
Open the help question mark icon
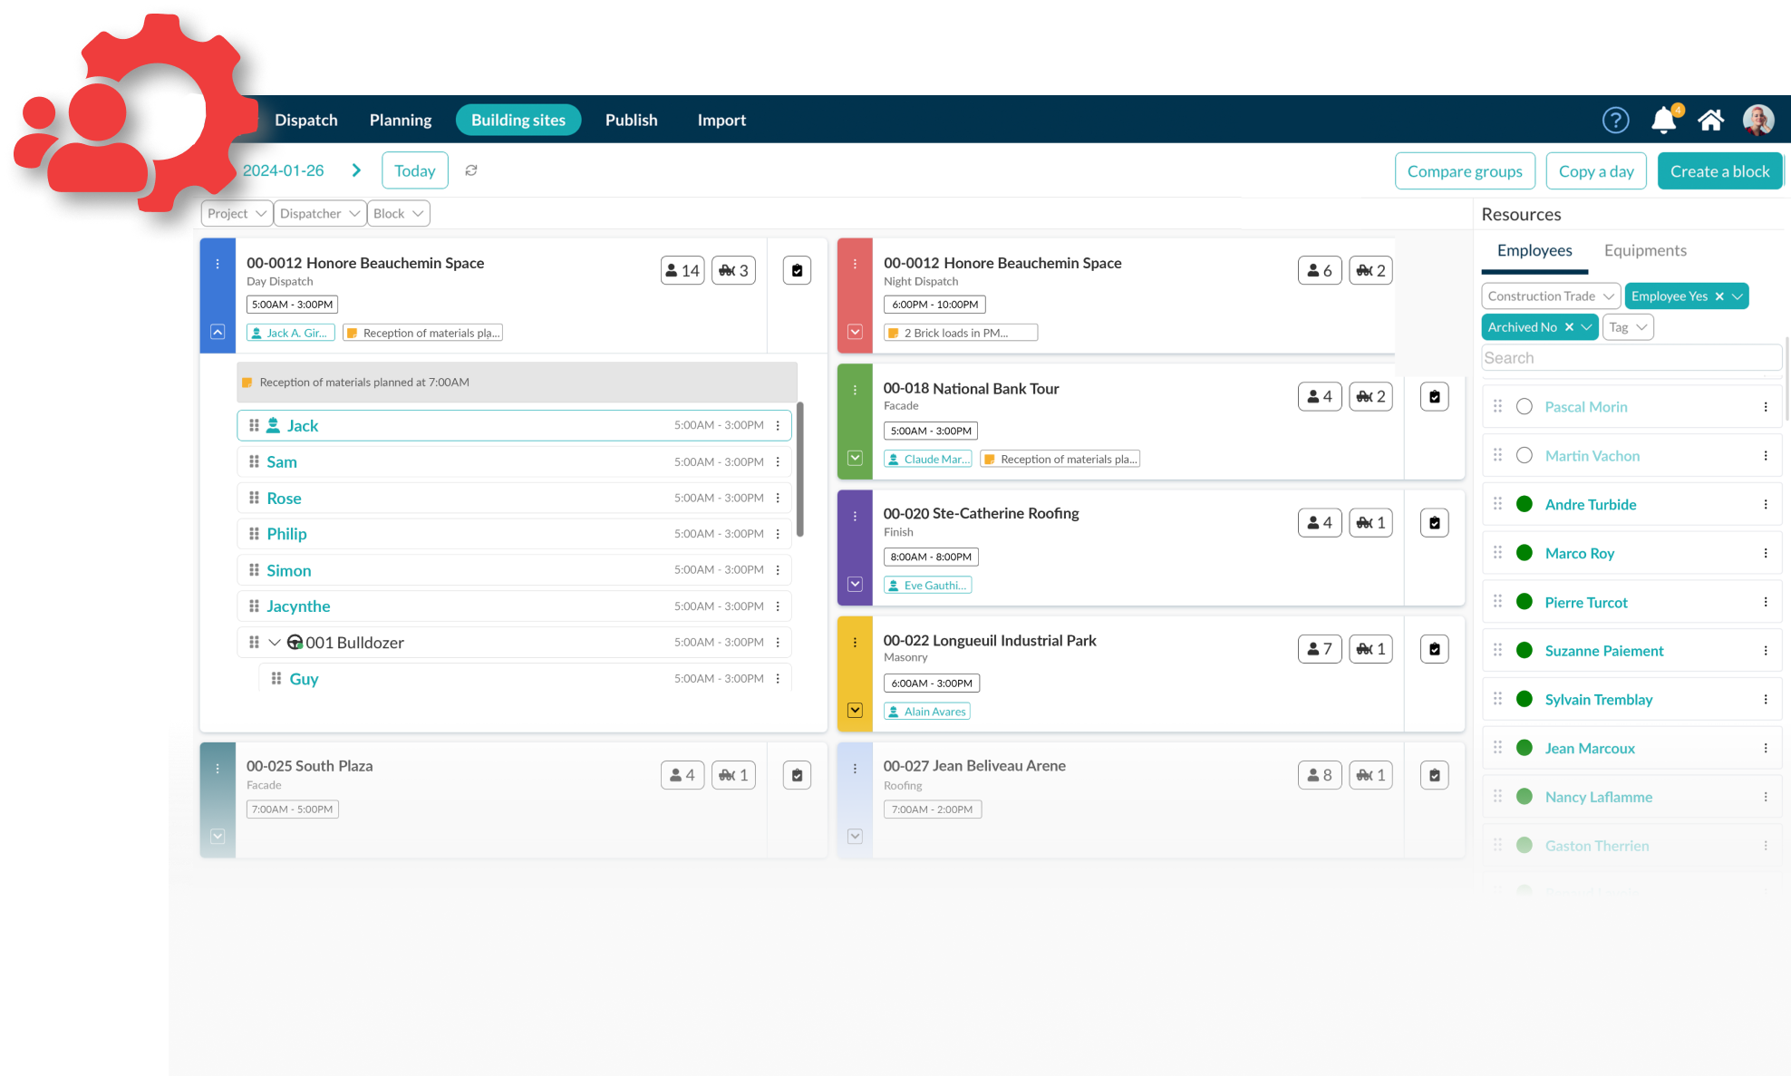point(1615,120)
